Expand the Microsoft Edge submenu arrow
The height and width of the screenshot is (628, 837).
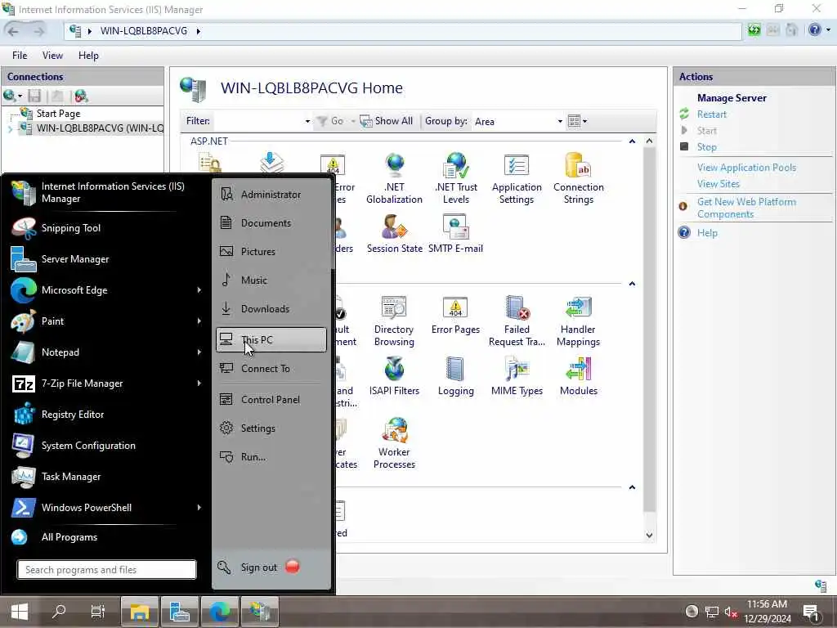[x=199, y=290]
